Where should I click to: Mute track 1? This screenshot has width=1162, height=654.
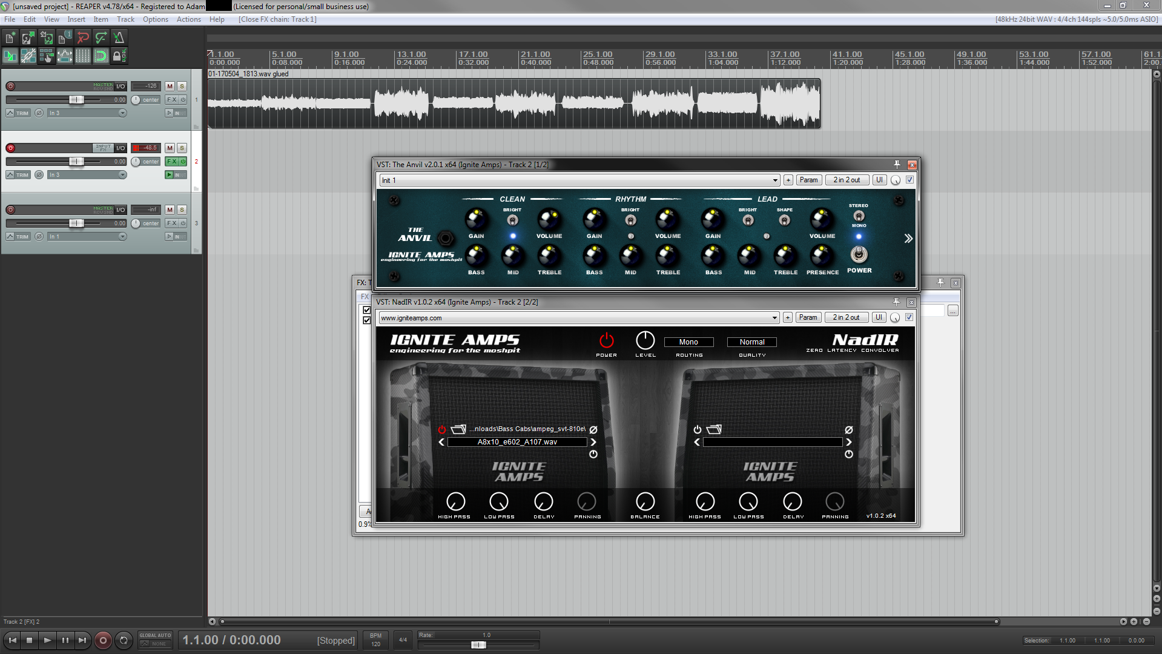tap(170, 87)
